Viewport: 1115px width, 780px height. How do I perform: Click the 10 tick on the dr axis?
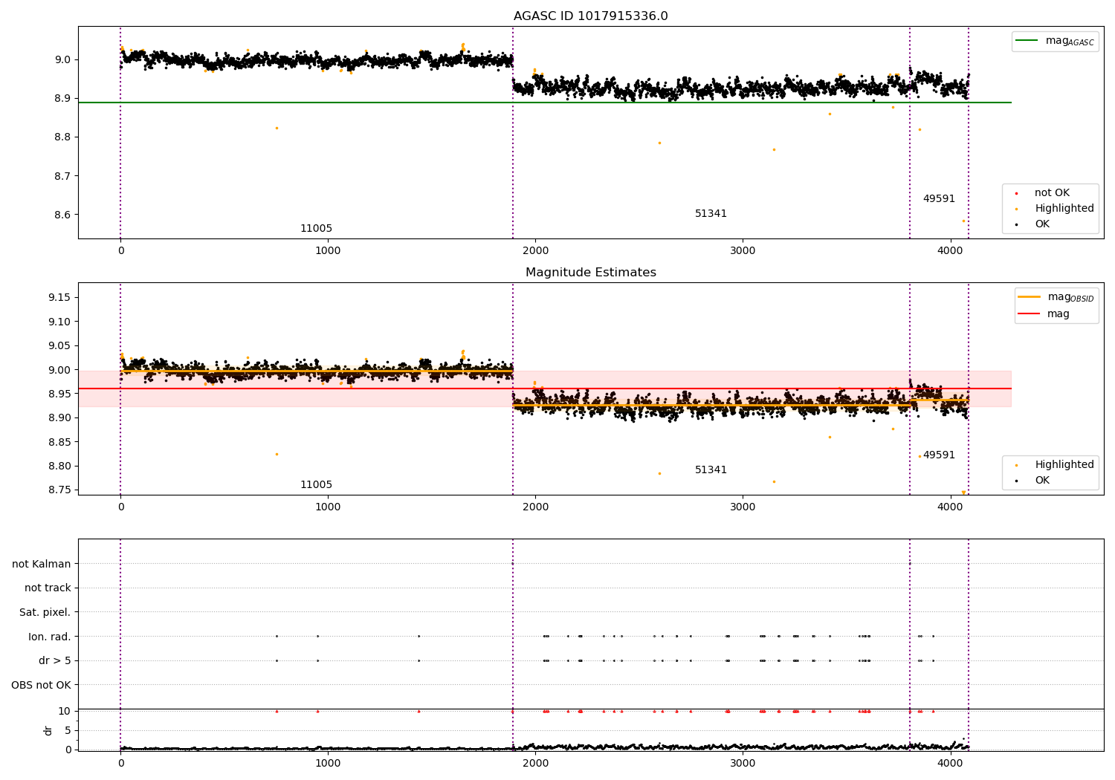click(65, 711)
